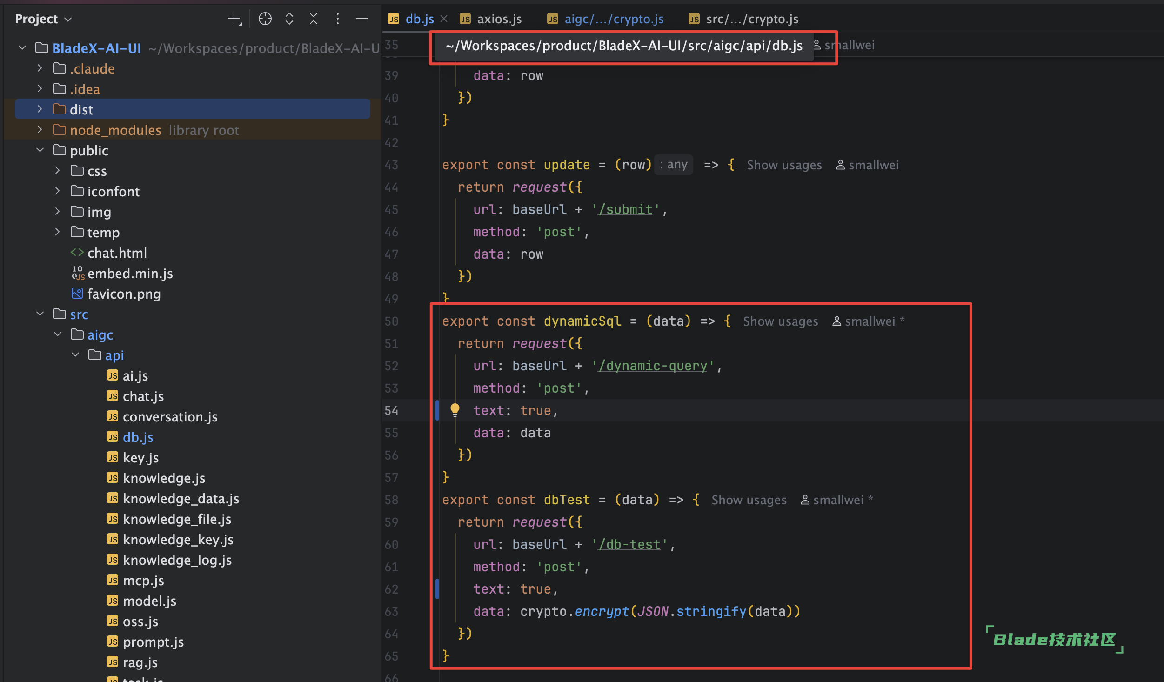Click 'text: true,' on line 54
Screen dimensions: 1164x682
515,411
